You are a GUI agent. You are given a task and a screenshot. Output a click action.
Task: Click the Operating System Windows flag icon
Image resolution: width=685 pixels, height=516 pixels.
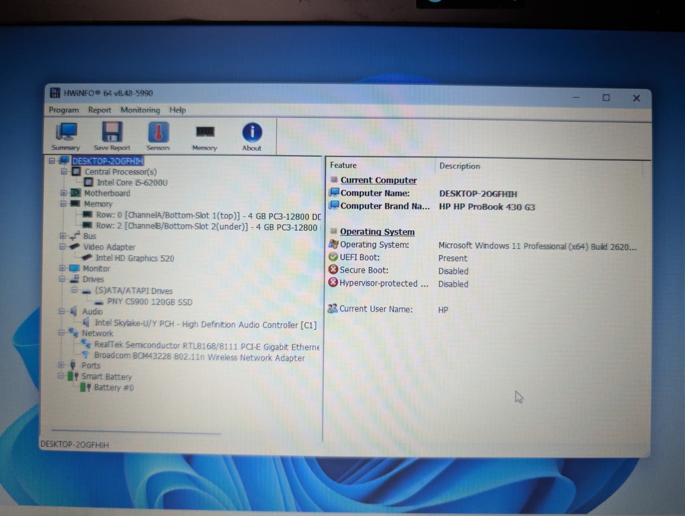333,244
